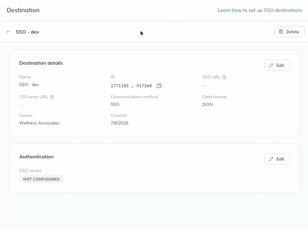This screenshot has width=308, height=230.
Task: Click the Authentication heading
Action: 36,157
